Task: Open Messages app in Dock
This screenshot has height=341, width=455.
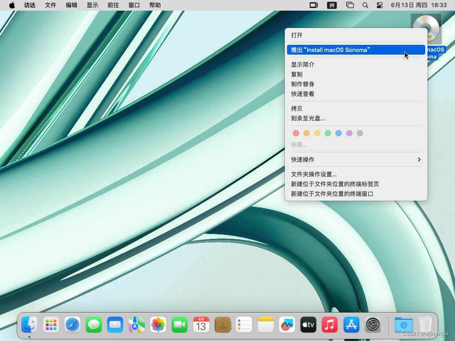Action: point(94,325)
